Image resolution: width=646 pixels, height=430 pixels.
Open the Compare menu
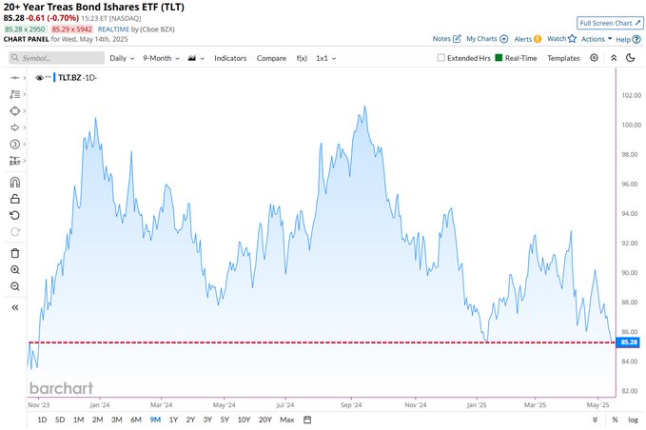tap(271, 58)
